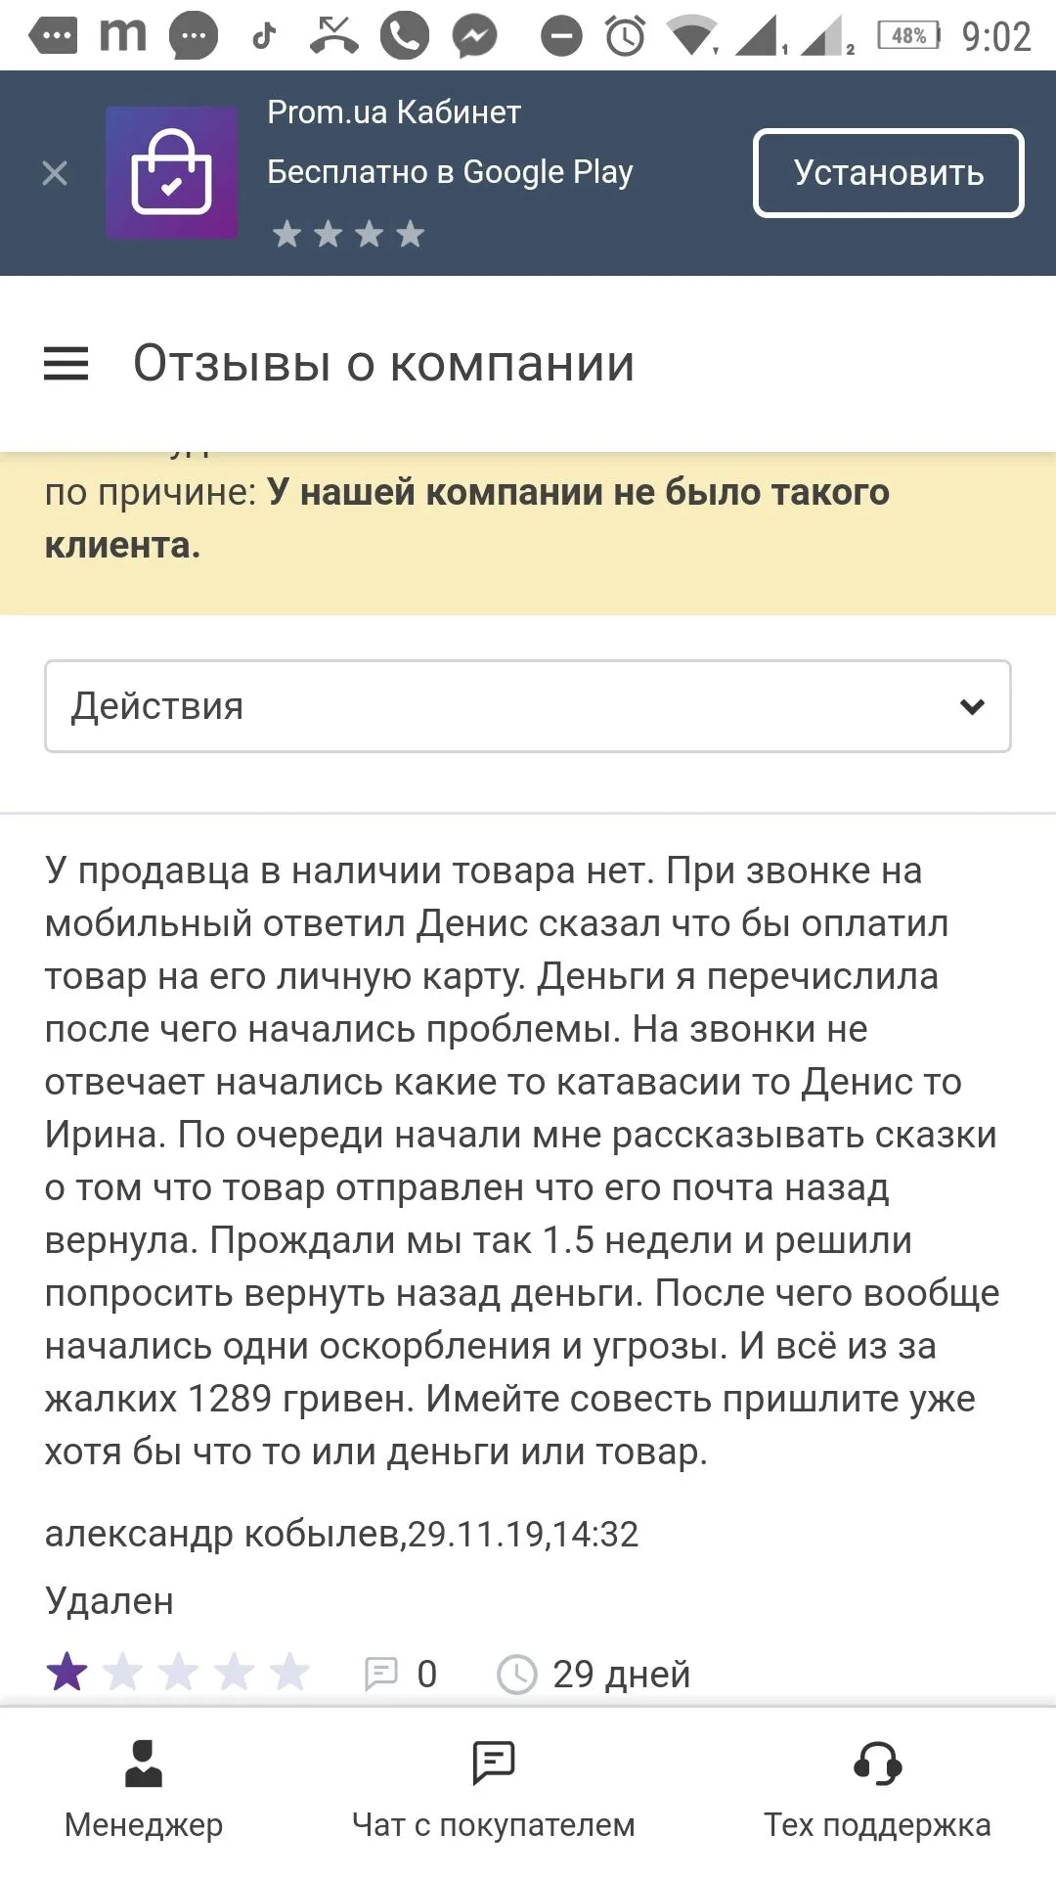The image size is (1056, 1878).
Task: Tap the review comments icon
Action: [380, 1674]
